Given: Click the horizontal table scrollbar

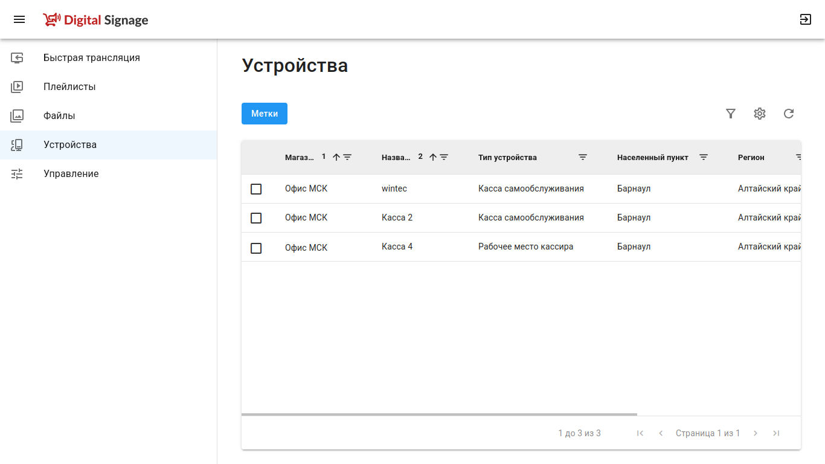Looking at the screenshot, I should 439,414.
